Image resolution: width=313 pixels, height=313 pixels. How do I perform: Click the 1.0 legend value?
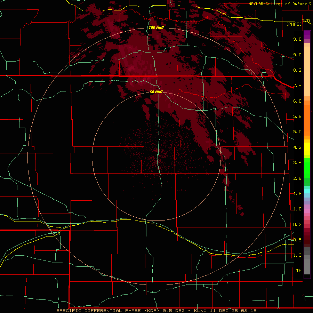(297, 209)
